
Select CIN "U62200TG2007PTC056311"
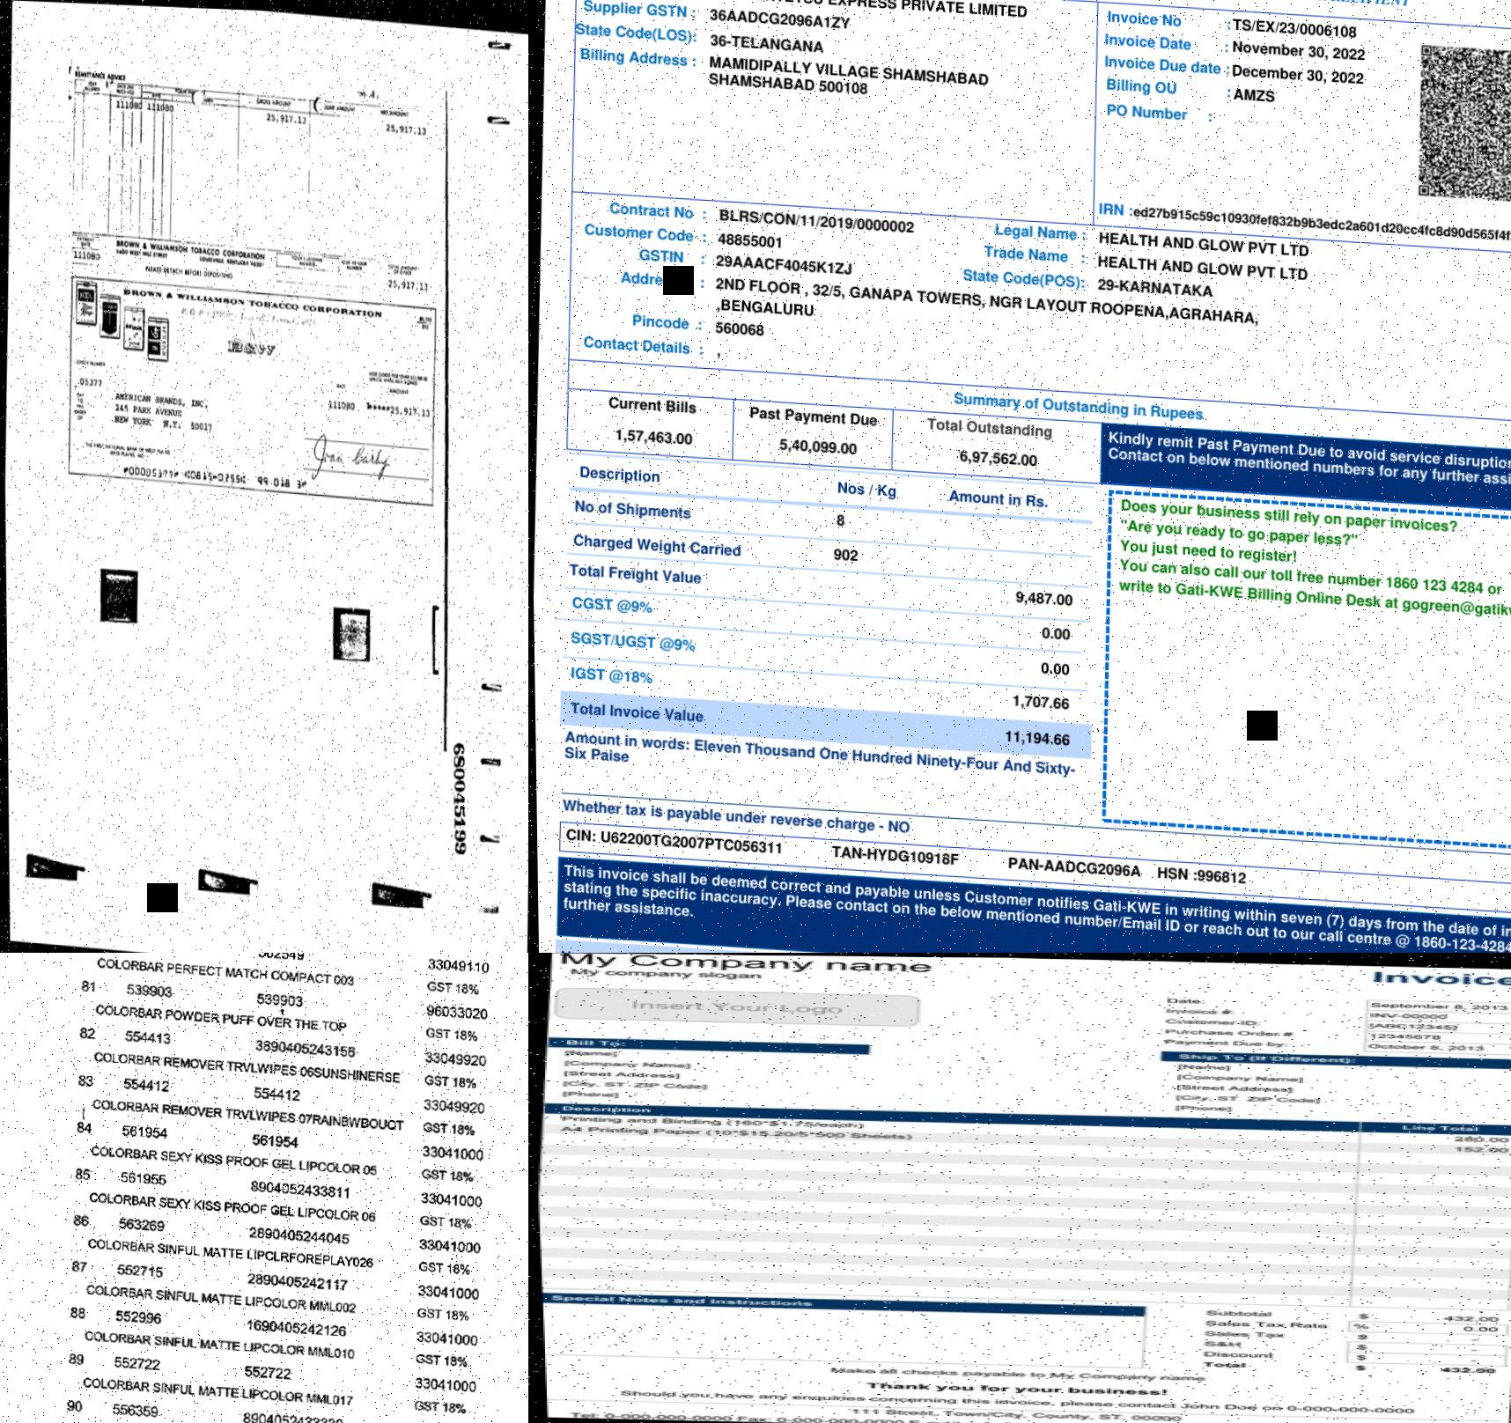click(674, 841)
